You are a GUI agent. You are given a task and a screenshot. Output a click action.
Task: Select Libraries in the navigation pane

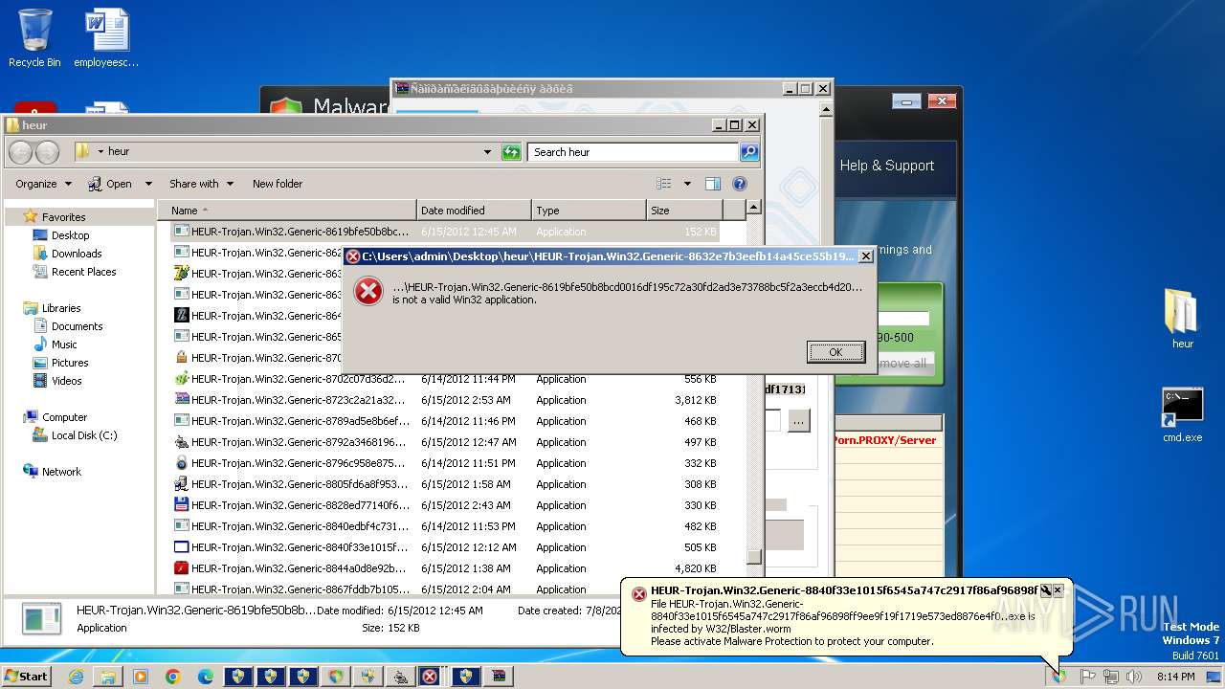pyautogui.click(x=61, y=308)
